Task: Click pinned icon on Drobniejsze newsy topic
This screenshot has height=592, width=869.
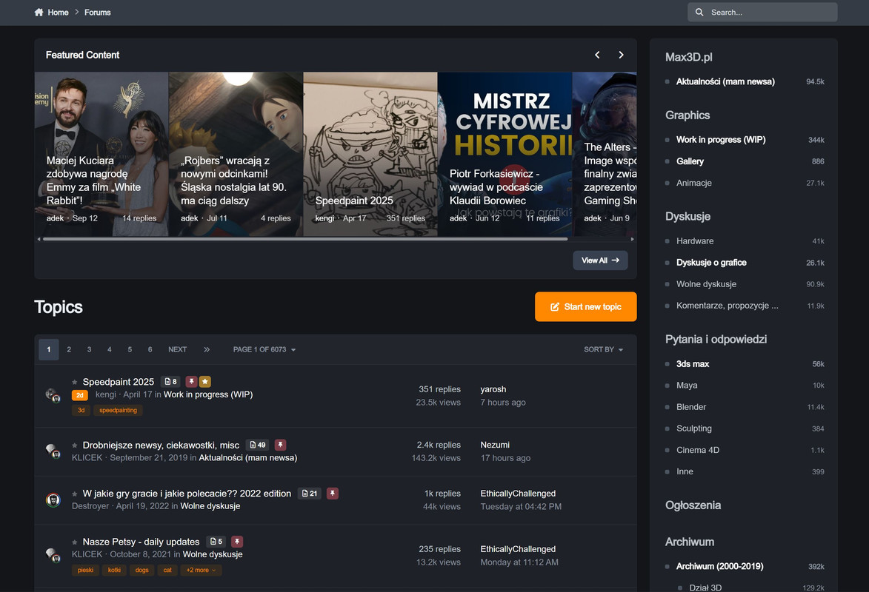Action: pos(281,445)
